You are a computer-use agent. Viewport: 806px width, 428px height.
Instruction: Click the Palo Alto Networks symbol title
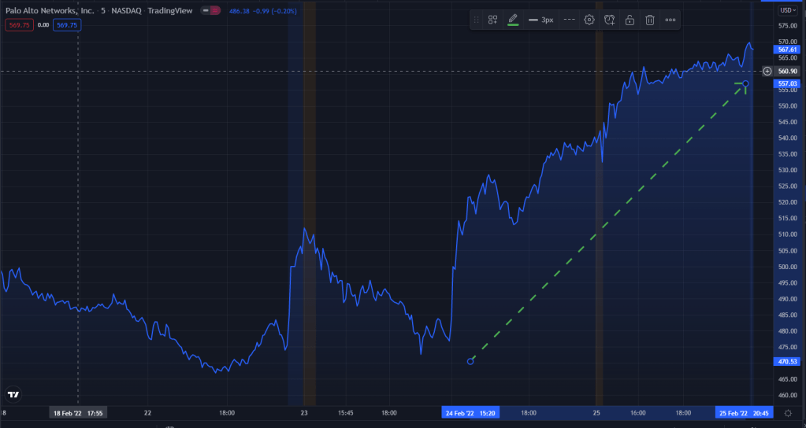tap(47, 11)
